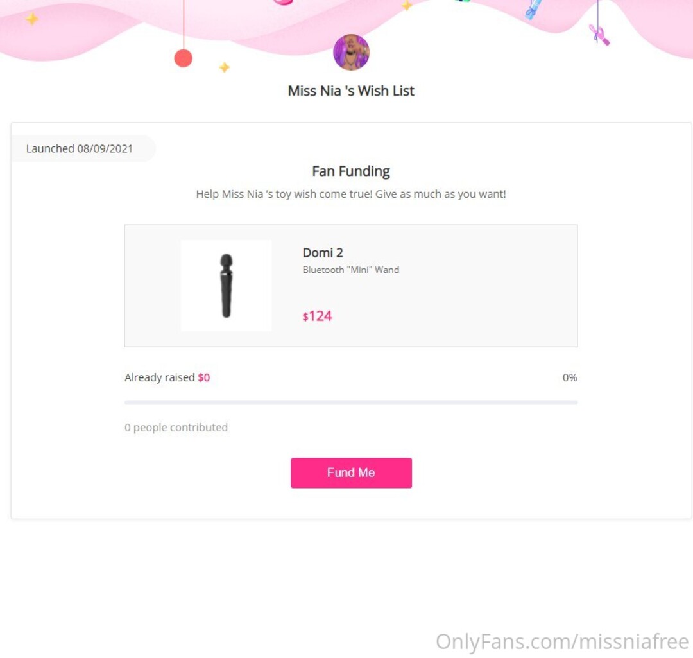The width and height of the screenshot is (693, 658).
Task: Click the black wand product image
Action: (x=226, y=286)
